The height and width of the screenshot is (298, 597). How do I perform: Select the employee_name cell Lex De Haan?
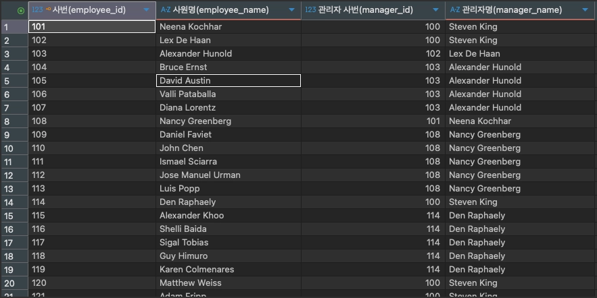229,40
